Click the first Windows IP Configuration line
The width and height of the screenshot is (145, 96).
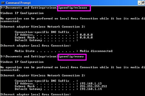(22, 13)
